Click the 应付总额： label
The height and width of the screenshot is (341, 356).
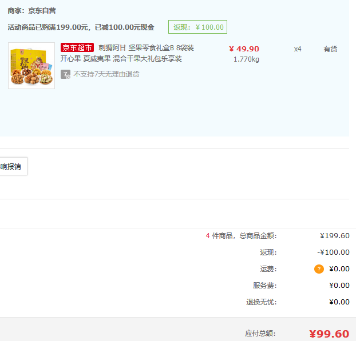260,334
